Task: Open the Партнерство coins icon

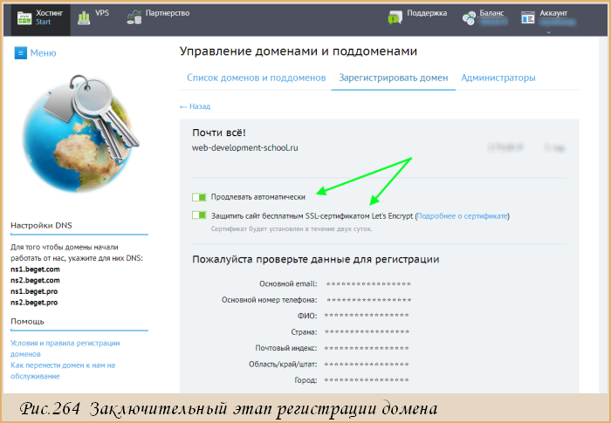Action: [x=134, y=17]
